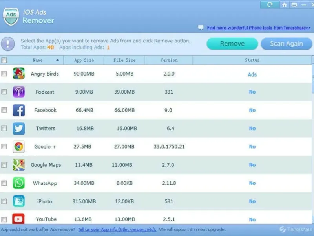Click the No status of Podcast
The image size is (314, 236).
click(252, 92)
